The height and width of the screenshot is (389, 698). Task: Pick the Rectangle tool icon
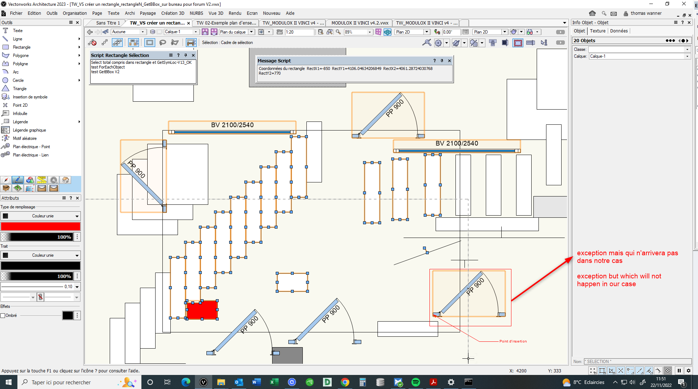[5, 47]
